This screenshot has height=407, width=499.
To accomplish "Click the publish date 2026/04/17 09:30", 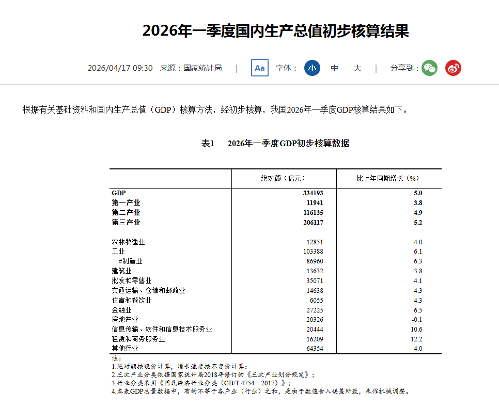I will [120, 68].
